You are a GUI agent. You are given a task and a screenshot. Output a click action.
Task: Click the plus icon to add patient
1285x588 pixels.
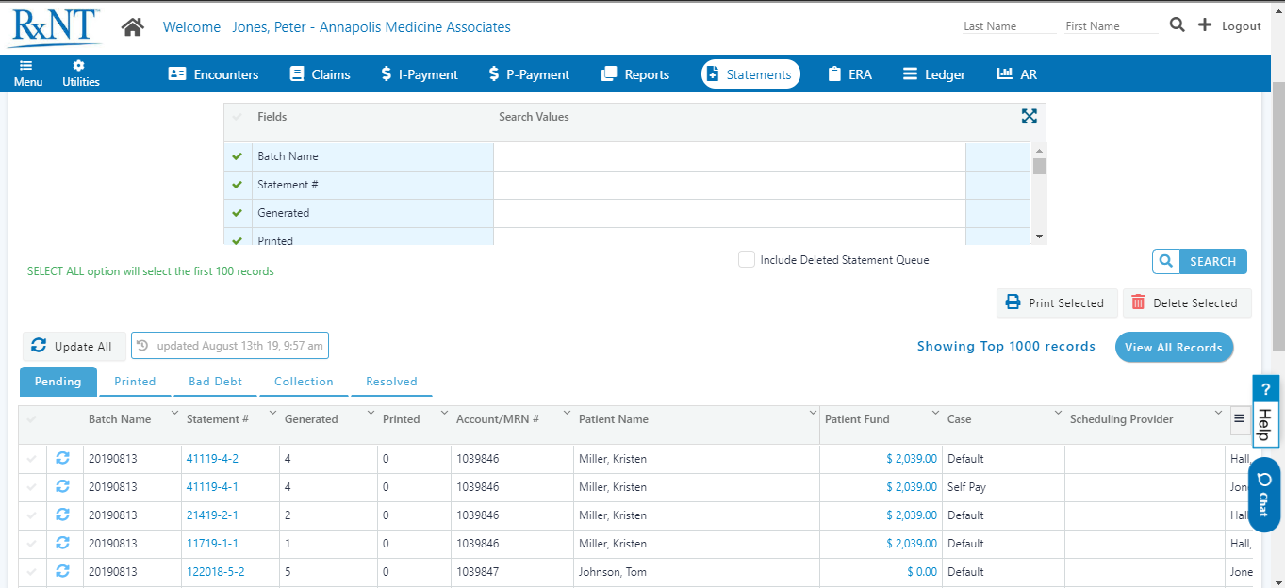point(1204,25)
